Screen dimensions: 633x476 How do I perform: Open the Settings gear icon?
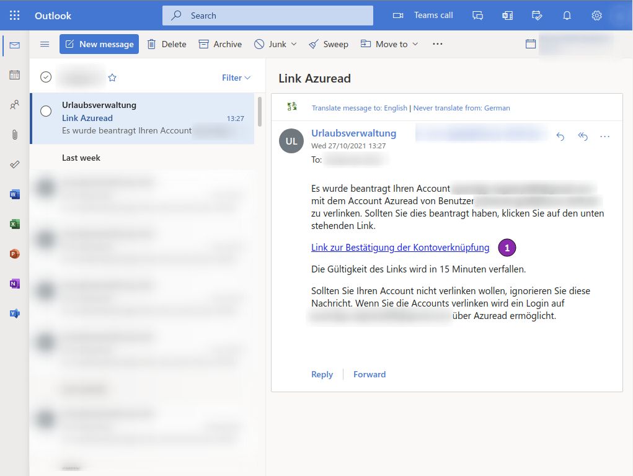596,16
